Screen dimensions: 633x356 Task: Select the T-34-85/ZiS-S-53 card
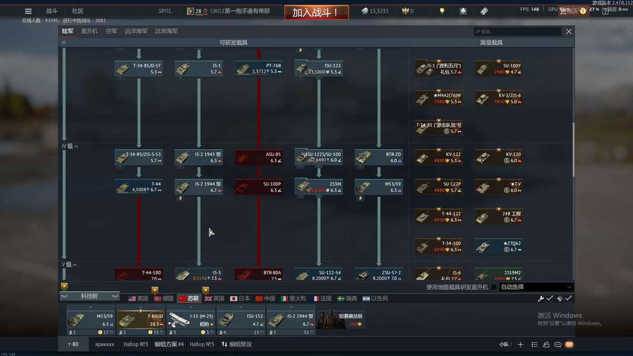point(138,158)
